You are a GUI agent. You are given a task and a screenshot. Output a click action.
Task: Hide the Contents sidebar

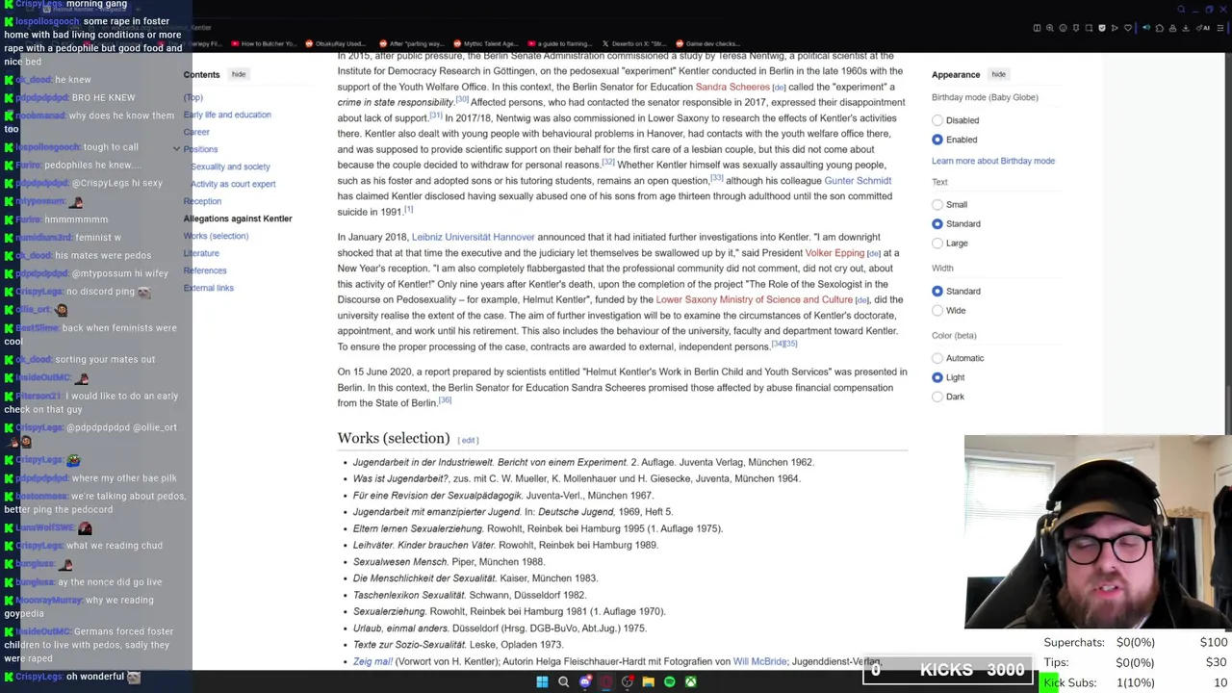coord(239,74)
